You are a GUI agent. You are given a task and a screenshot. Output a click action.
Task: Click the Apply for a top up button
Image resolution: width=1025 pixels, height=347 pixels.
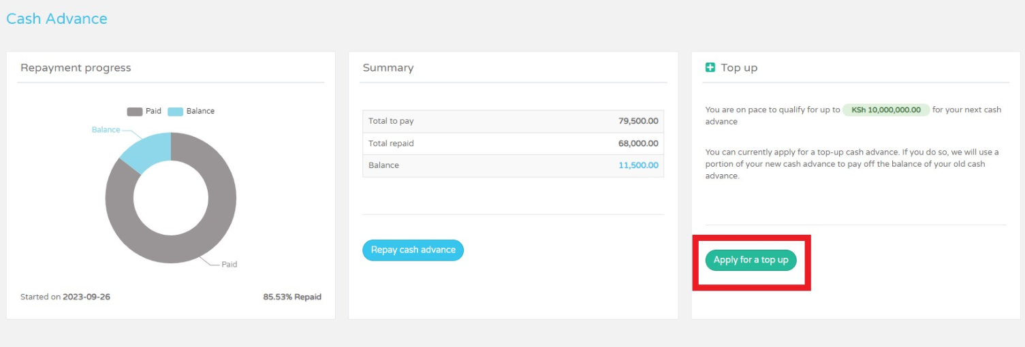pyautogui.click(x=751, y=260)
